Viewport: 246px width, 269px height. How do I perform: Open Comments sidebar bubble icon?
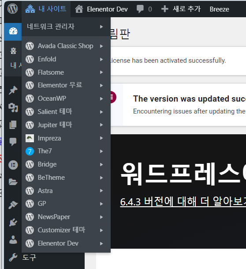point(13,142)
